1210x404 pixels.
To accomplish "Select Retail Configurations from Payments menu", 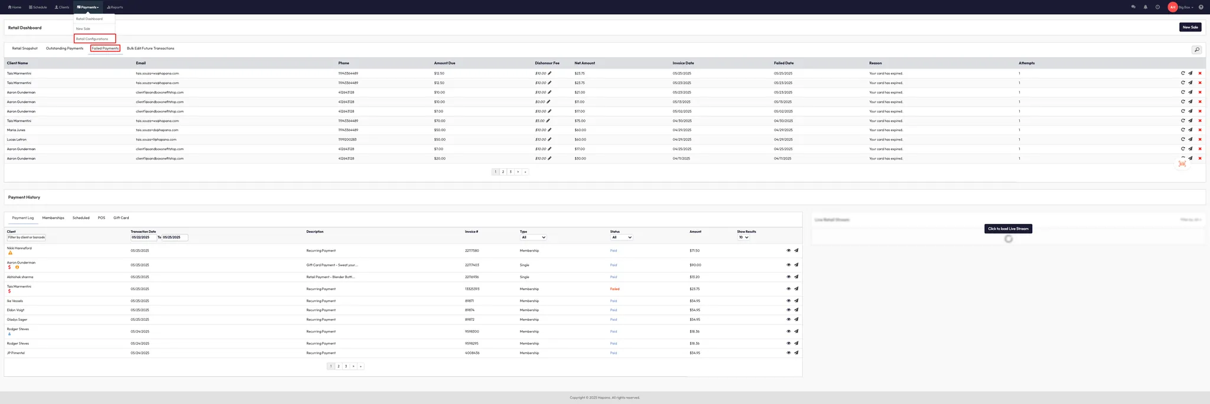I will click(92, 39).
